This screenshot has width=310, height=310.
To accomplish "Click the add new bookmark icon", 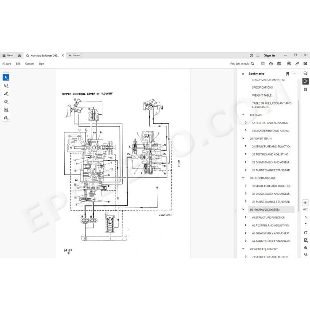I will pyautogui.click(x=287, y=74).
